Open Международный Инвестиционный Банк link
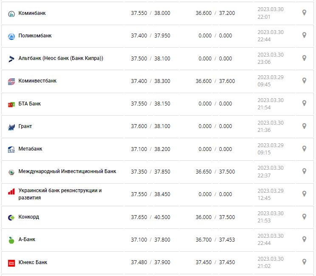 click(67, 171)
